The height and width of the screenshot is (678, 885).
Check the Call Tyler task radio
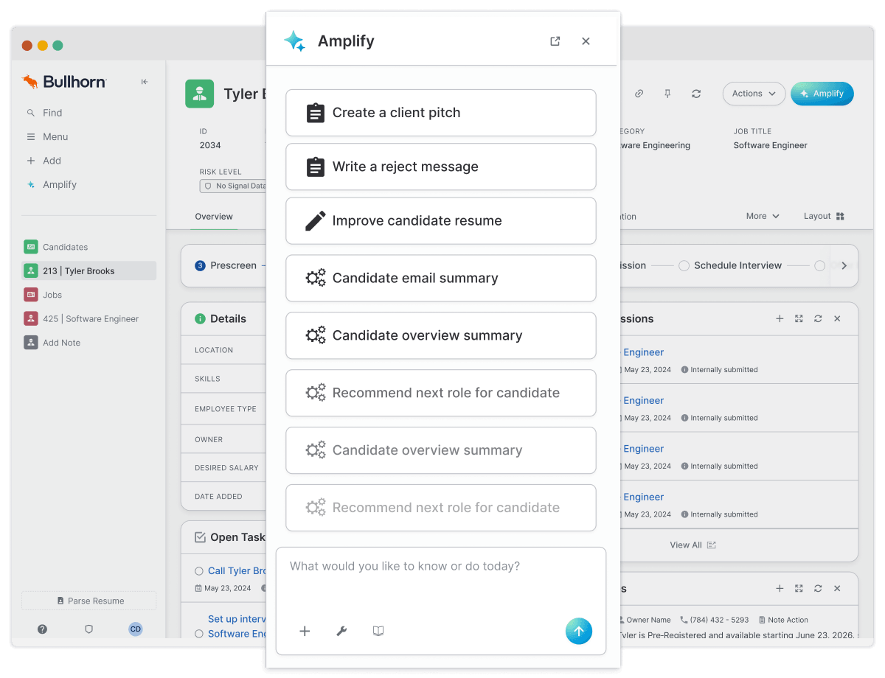[x=199, y=571]
